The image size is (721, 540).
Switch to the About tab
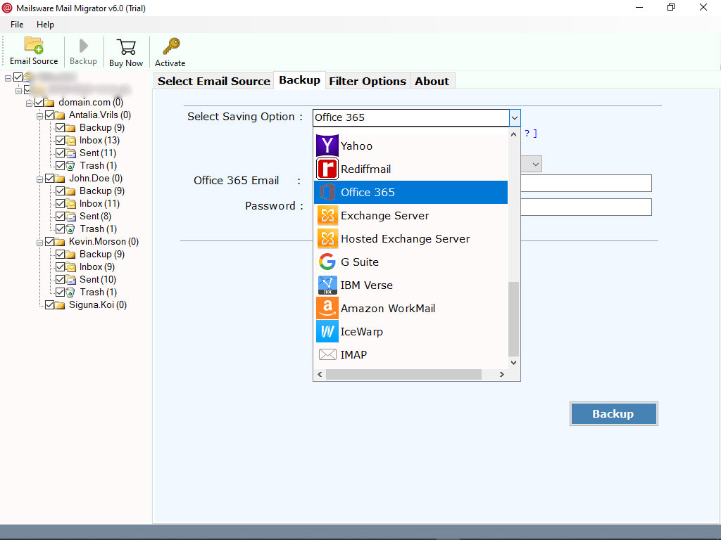pyautogui.click(x=432, y=82)
